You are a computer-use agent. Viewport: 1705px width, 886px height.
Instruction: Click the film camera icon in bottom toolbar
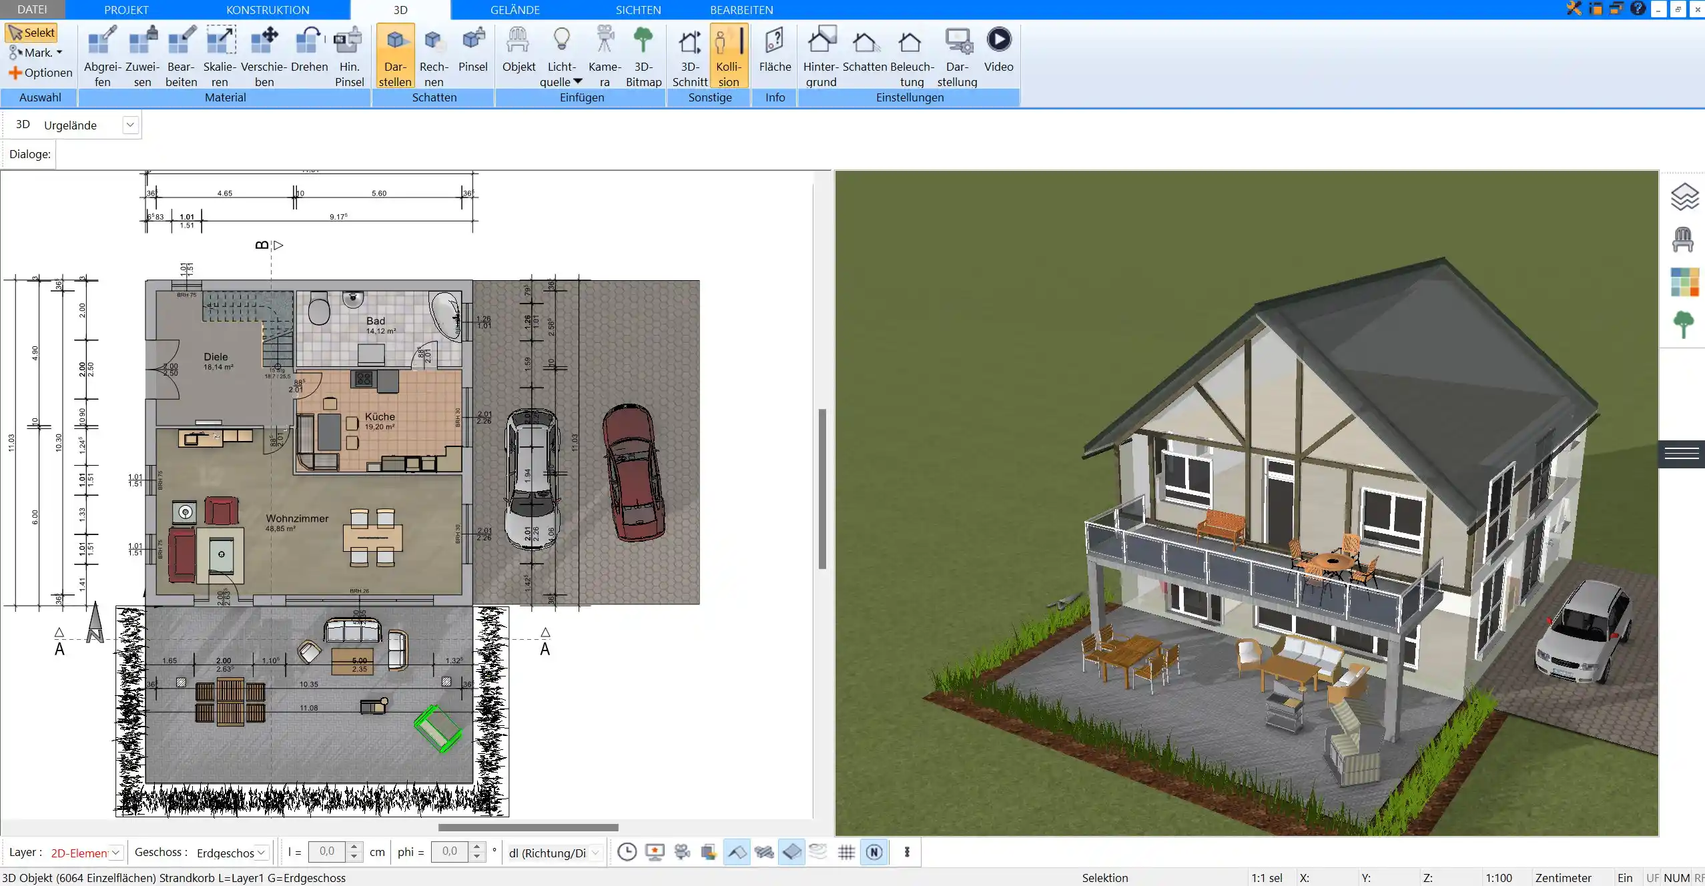[x=682, y=852]
